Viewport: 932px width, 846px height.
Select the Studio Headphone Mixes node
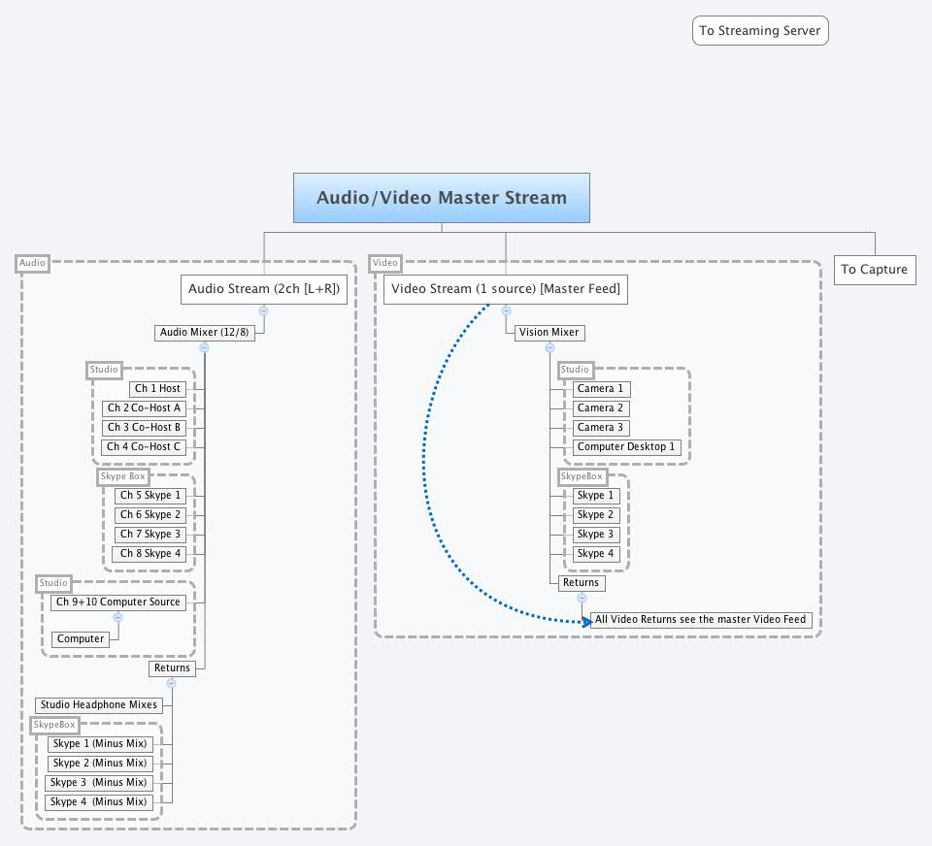click(99, 705)
